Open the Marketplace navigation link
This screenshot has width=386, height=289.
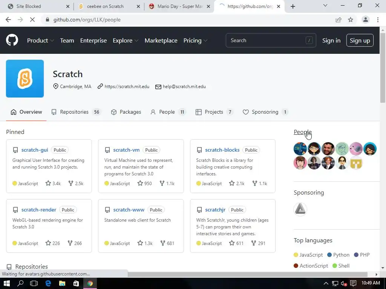(161, 41)
